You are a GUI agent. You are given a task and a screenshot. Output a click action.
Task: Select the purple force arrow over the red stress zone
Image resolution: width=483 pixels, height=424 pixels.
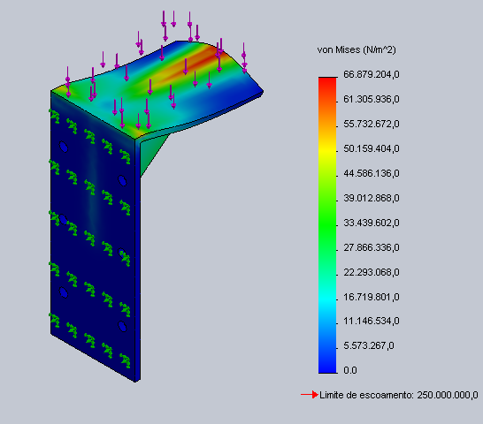(x=186, y=67)
